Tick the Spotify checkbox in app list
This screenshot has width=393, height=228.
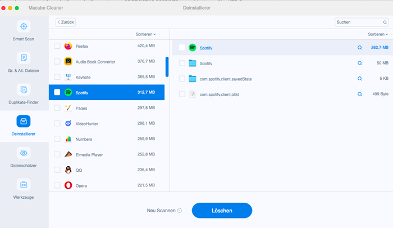57,92
